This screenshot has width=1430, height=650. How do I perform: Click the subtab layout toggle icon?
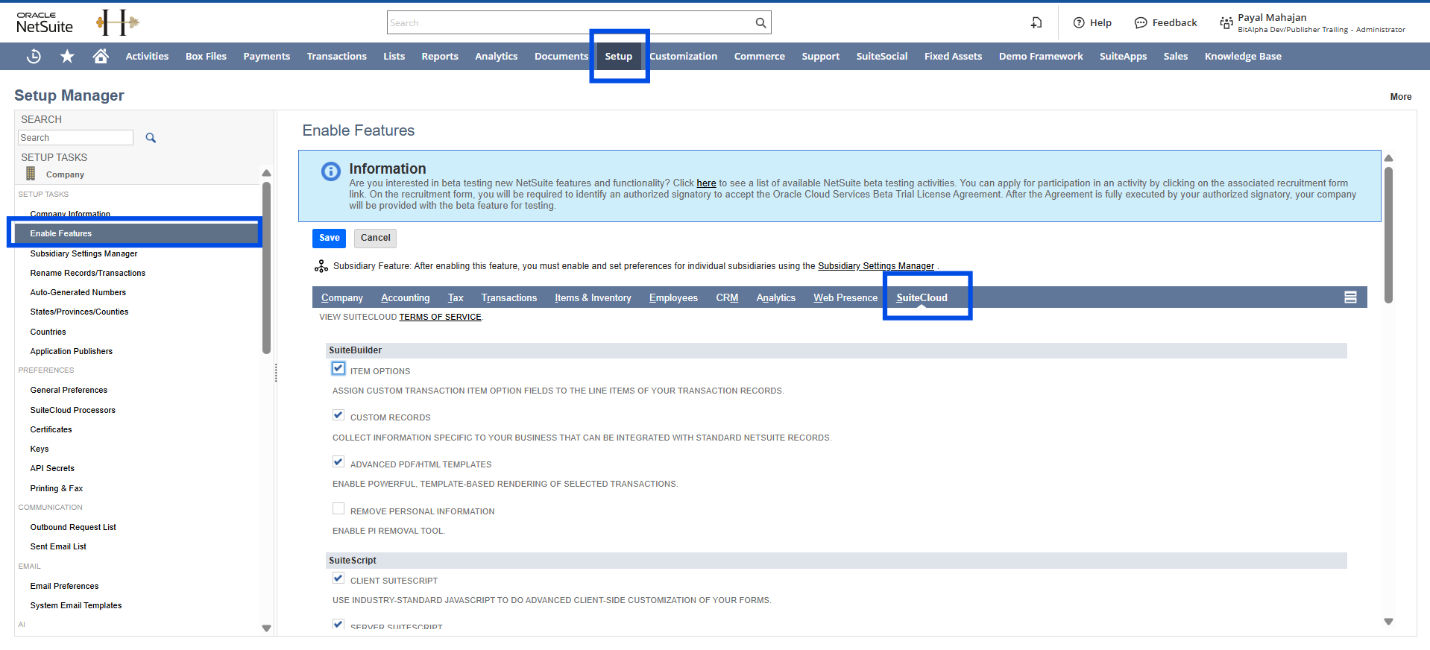[1350, 297]
